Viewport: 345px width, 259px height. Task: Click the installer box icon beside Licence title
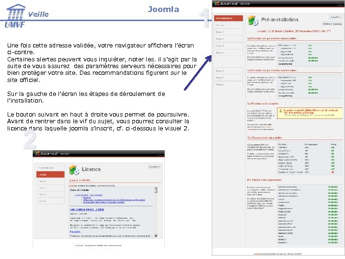pyautogui.click(x=74, y=170)
